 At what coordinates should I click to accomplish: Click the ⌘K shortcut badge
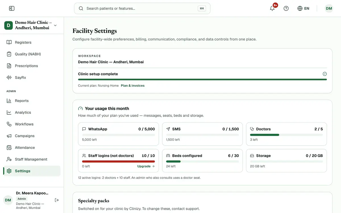(202, 9)
